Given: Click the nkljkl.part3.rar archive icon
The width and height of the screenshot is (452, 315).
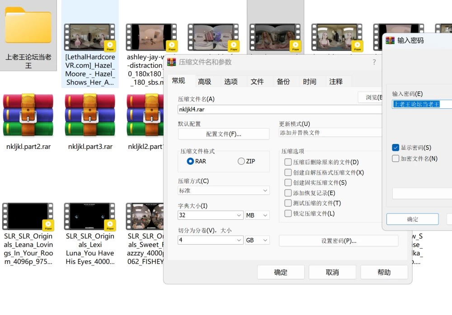Looking at the screenshot, I should point(90,115).
